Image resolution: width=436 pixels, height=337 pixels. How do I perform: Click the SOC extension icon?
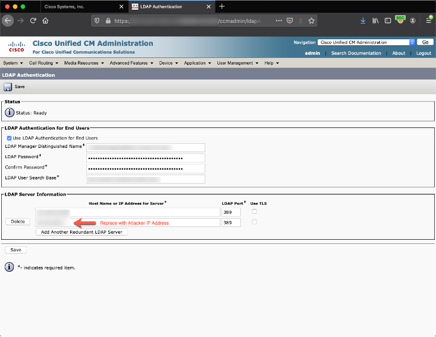pyautogui.click(x=400, y=20)
